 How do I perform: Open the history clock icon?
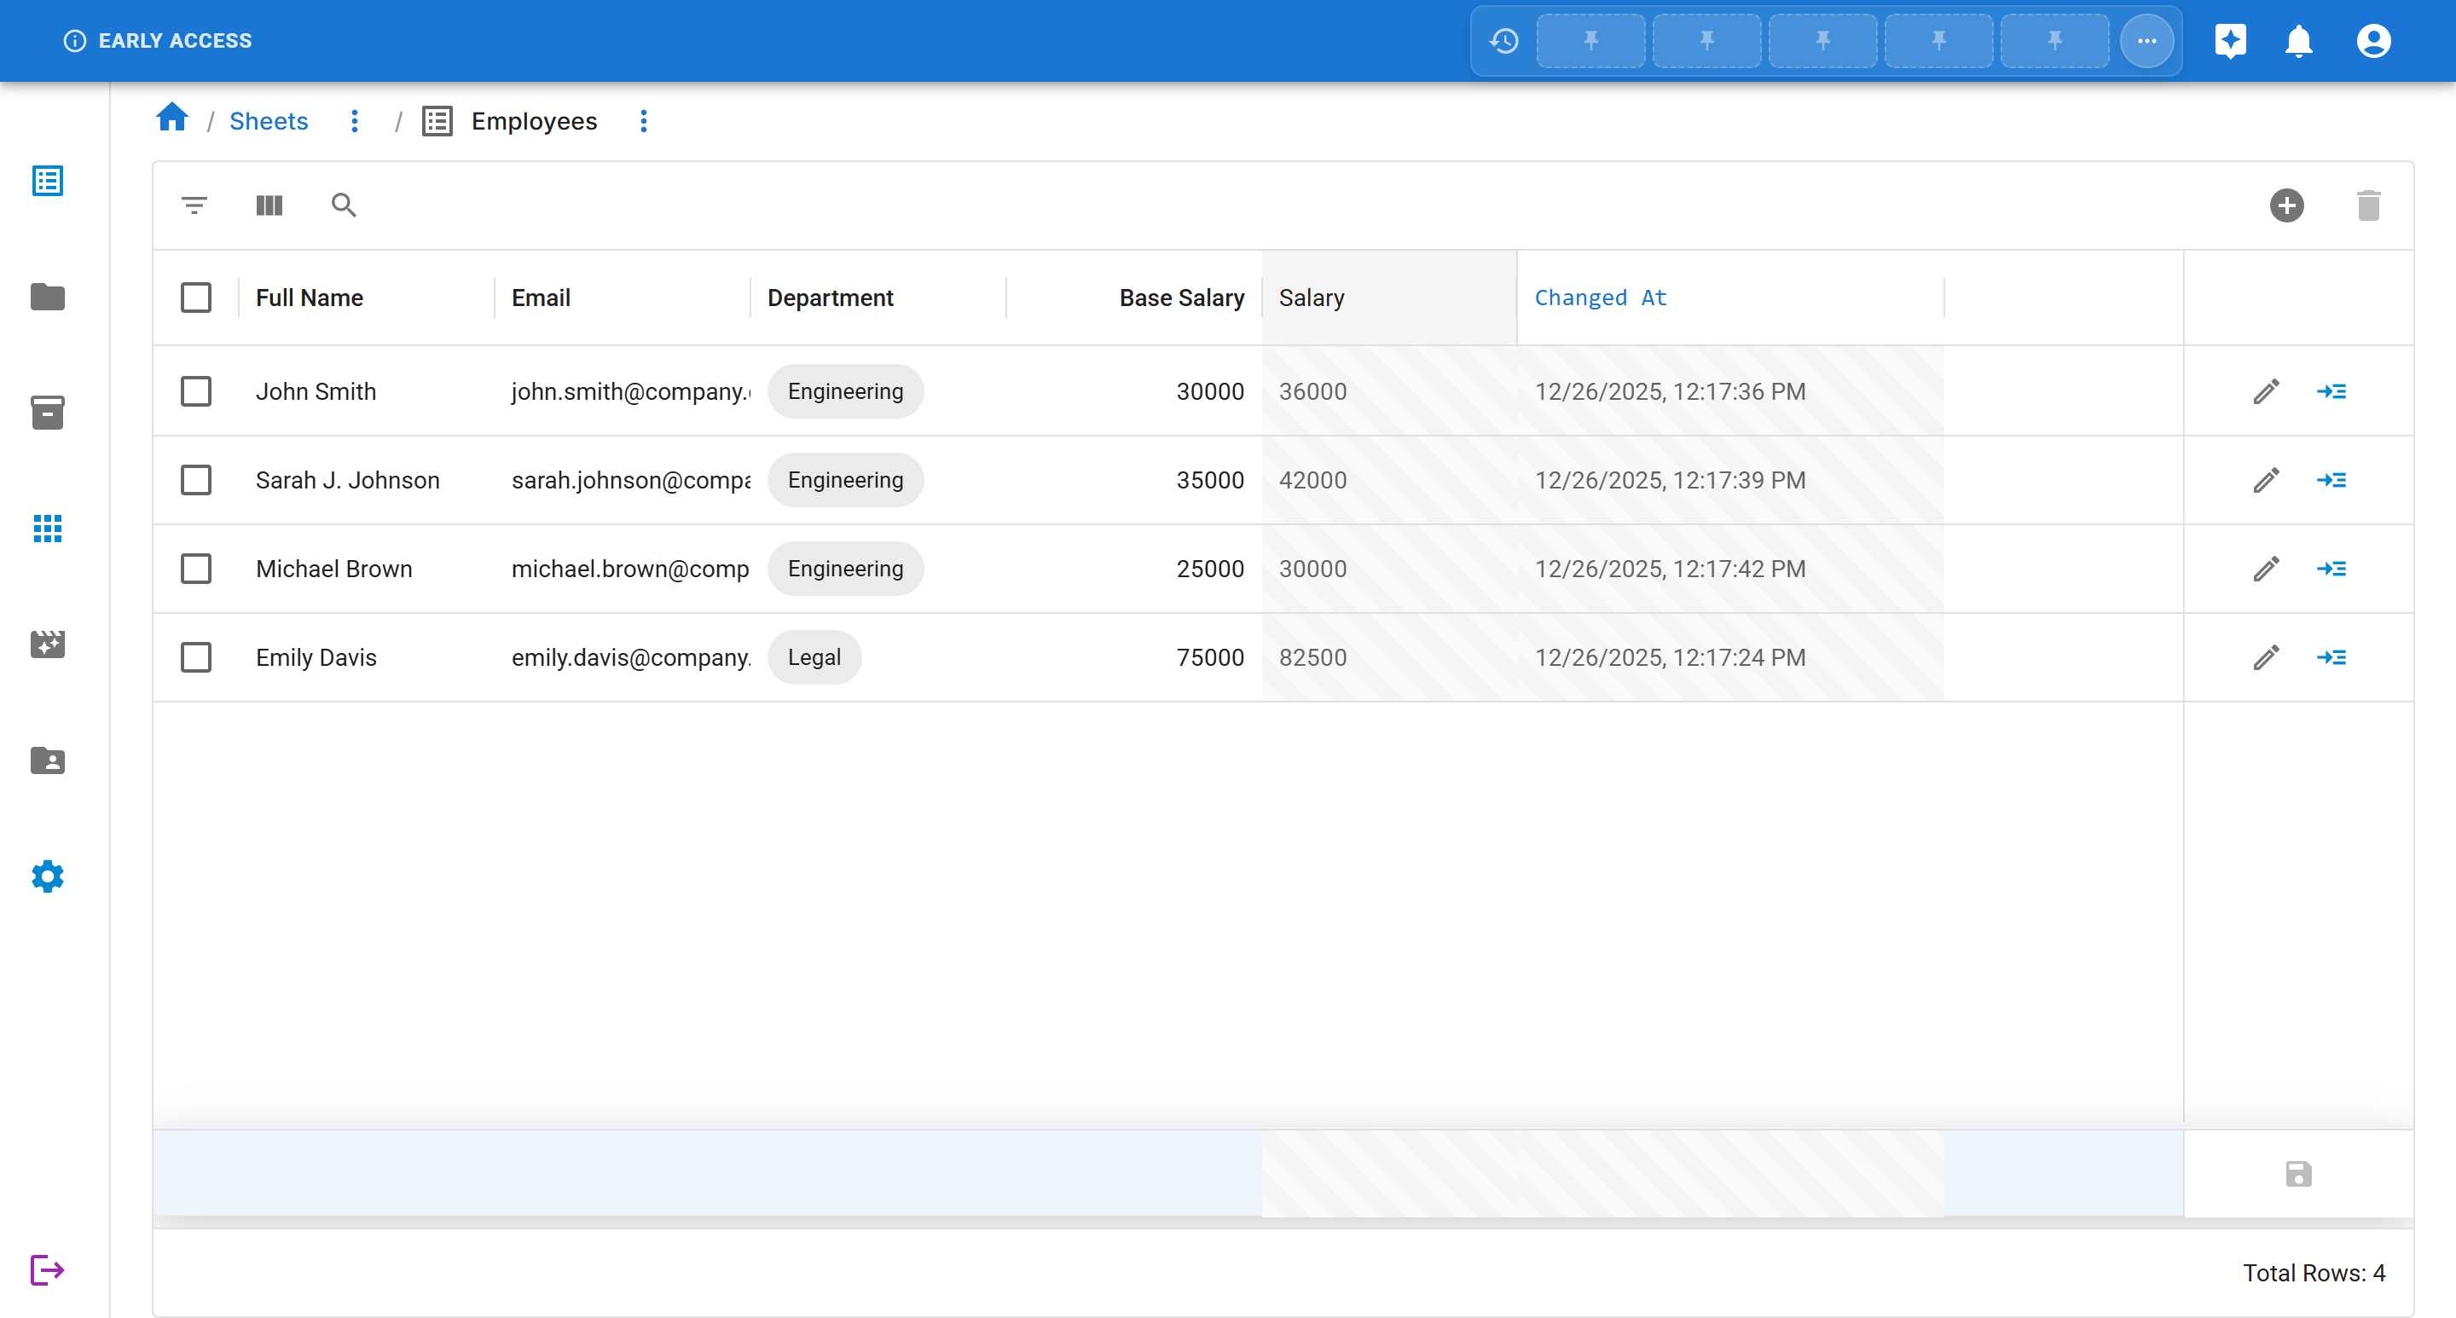tap(1504, 41)
